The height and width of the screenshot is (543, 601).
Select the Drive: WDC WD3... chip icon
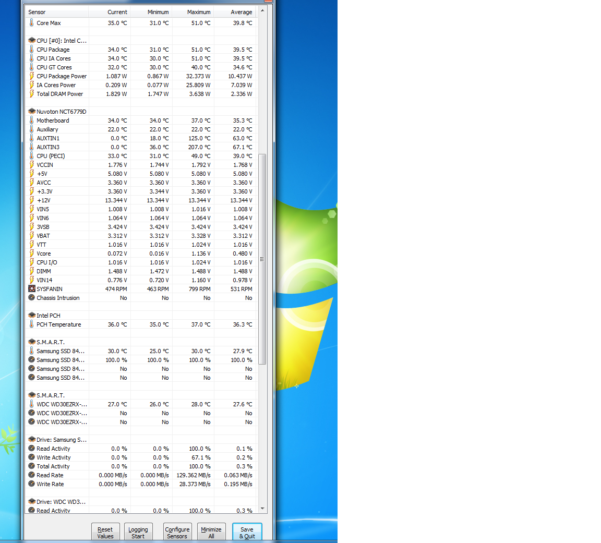point(32,501)
